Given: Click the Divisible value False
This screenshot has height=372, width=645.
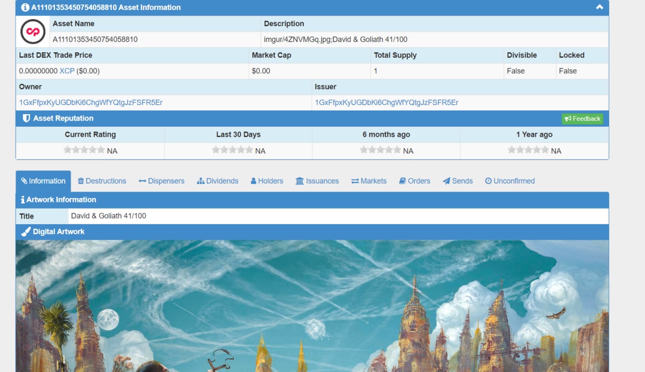Looking at the screenshot, I should coord(515,71).
